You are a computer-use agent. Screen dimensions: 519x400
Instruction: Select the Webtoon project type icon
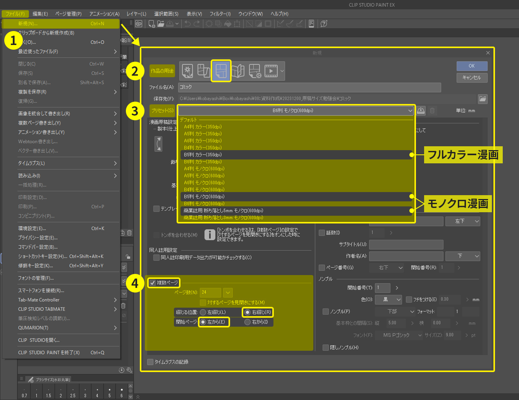pyautogui.click(x=204, y=71)
